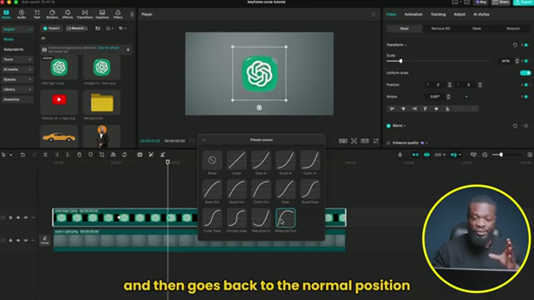
Task: Add a keyframe for Rotate
Action: [526, 97]
